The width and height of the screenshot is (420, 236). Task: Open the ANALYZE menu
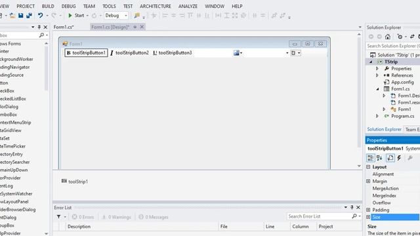(x=188, y=6)
